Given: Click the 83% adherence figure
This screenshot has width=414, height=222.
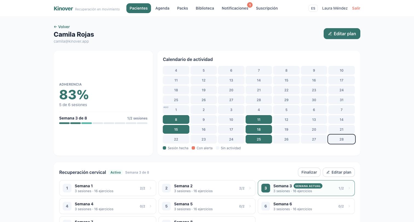Looking at the screenshot, I should [x=74, y=95].
